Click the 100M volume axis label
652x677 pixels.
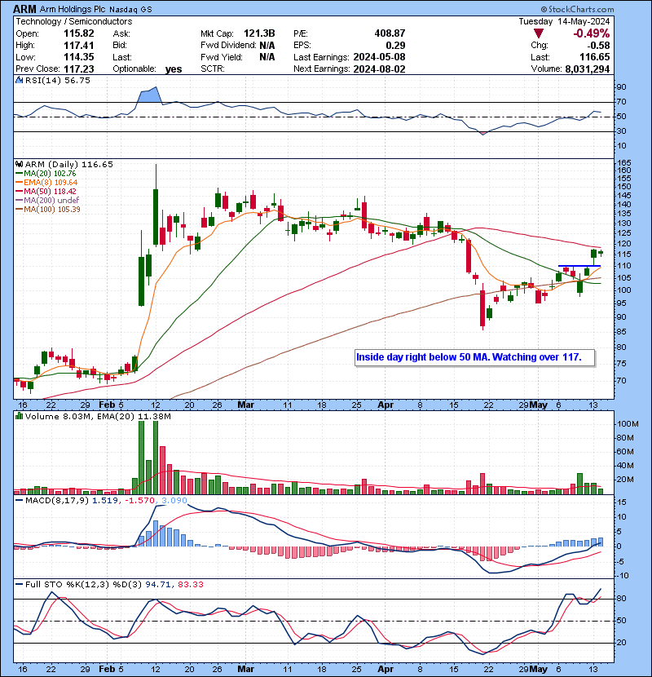point(628,424)
